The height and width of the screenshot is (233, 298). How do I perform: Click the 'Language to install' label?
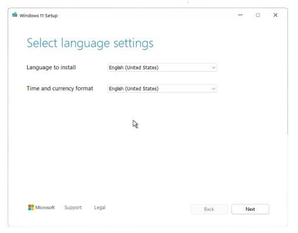[51, 68]
